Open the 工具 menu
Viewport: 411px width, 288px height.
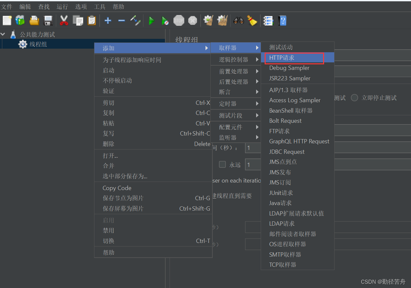point(99,6)
